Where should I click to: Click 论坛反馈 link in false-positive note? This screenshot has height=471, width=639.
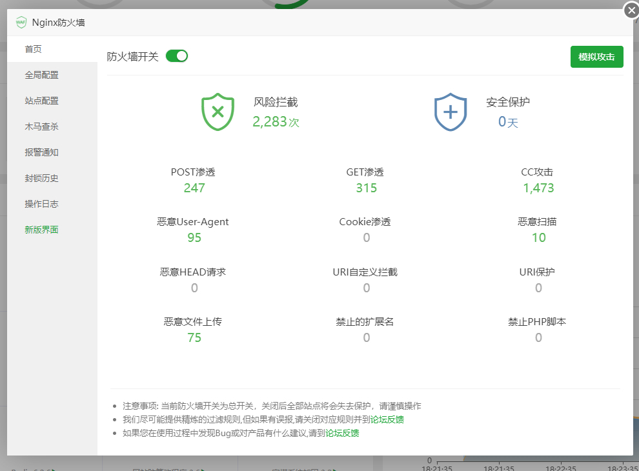pyautogui.click(x=387, y=419)
